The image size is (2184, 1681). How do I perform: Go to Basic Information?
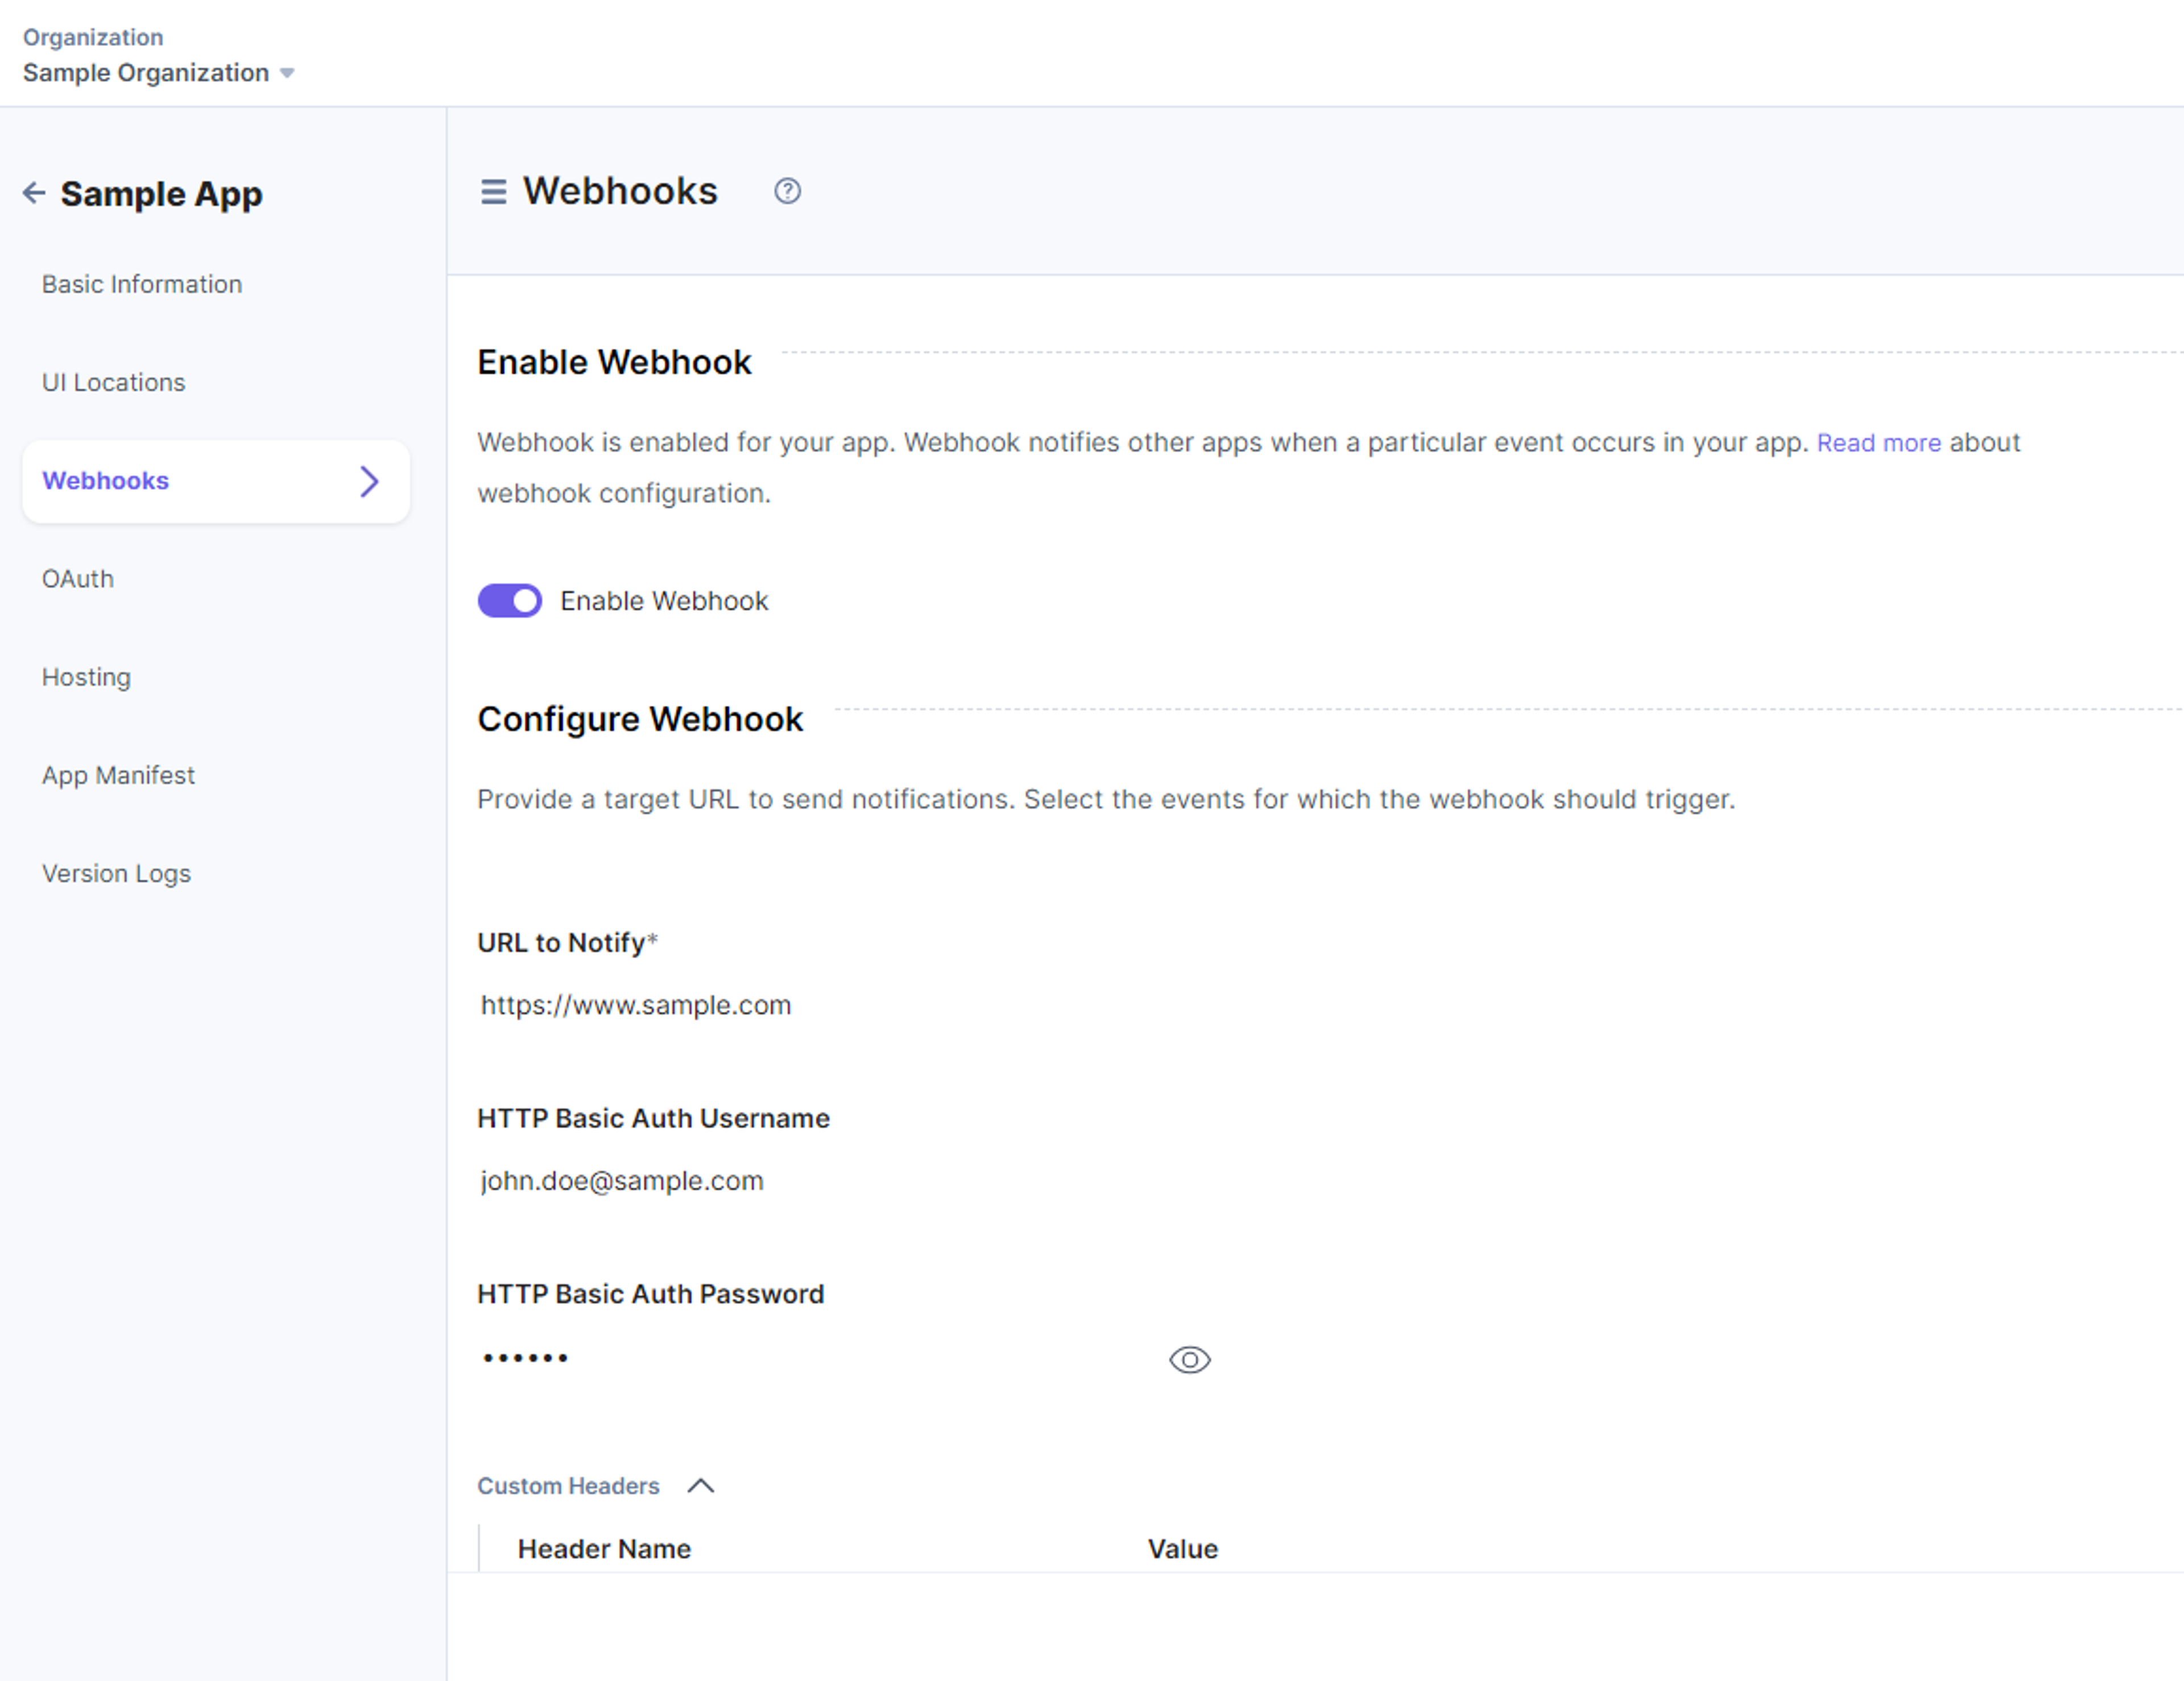(142, 284)
